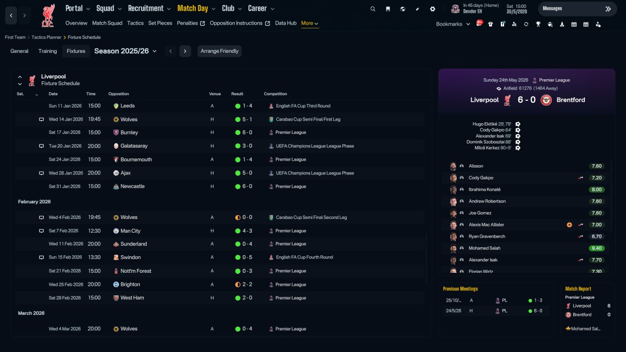Expand the Messages panel
This screenshot has width=626, height=352.
pos(578,9)
